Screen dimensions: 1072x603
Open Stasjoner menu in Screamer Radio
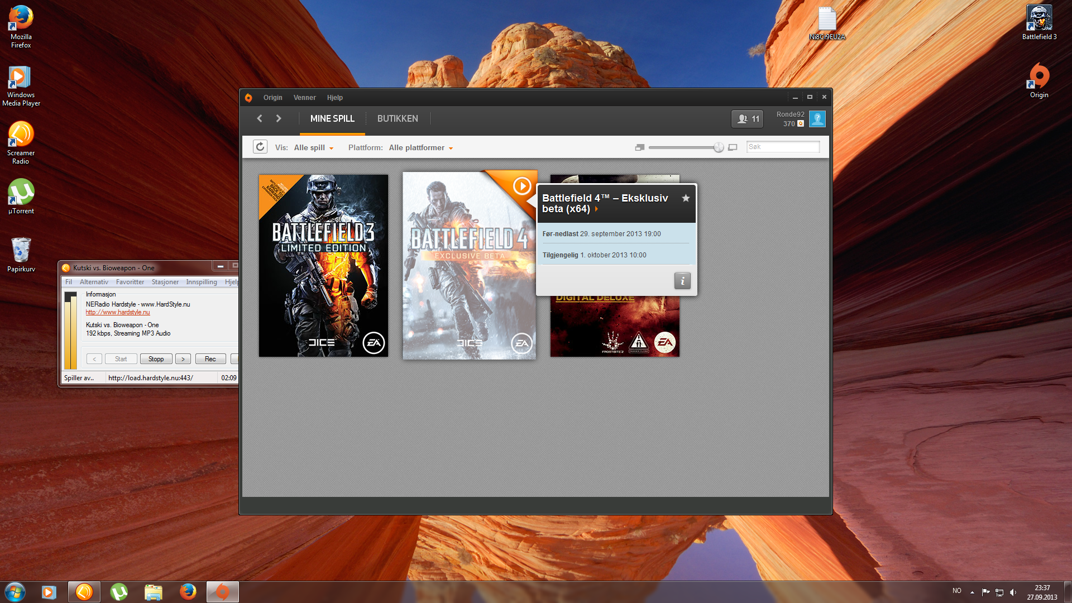pos(165,282)
